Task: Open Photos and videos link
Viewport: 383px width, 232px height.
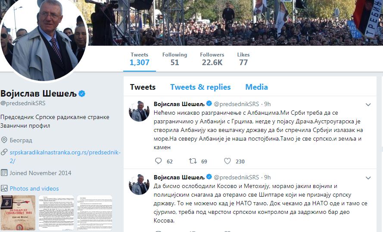Action: pyautogui.click(x=34, y=188)
